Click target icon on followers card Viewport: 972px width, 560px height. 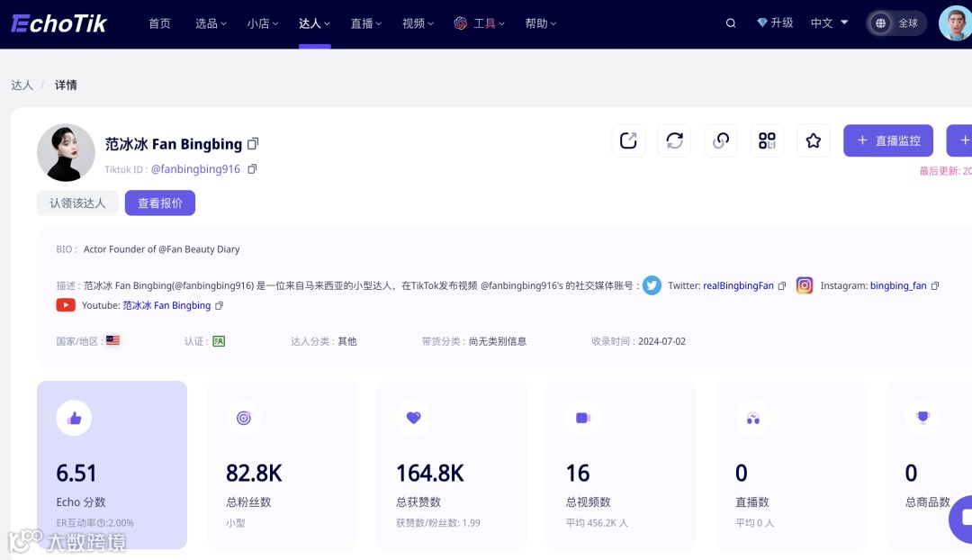244,418
